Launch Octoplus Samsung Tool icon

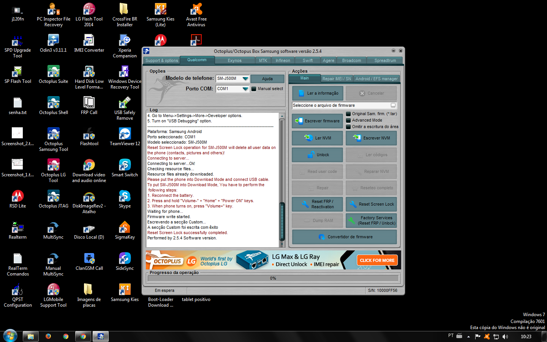tap(53, 139)
